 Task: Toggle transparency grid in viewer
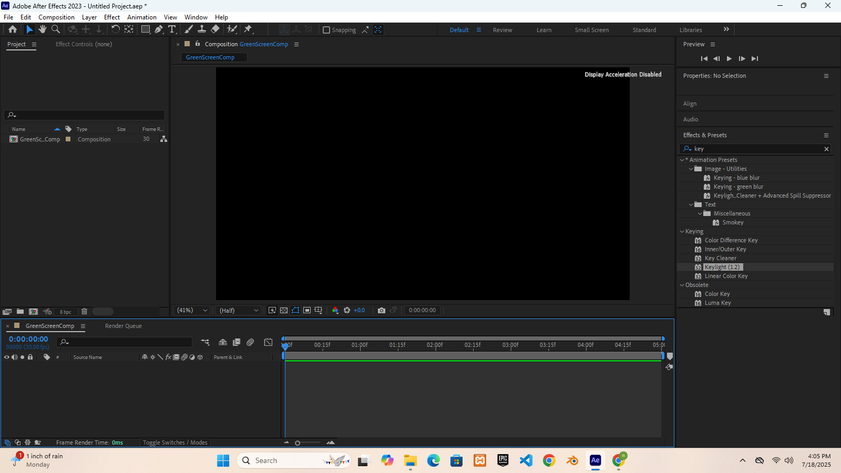click(x=284, y=311)
